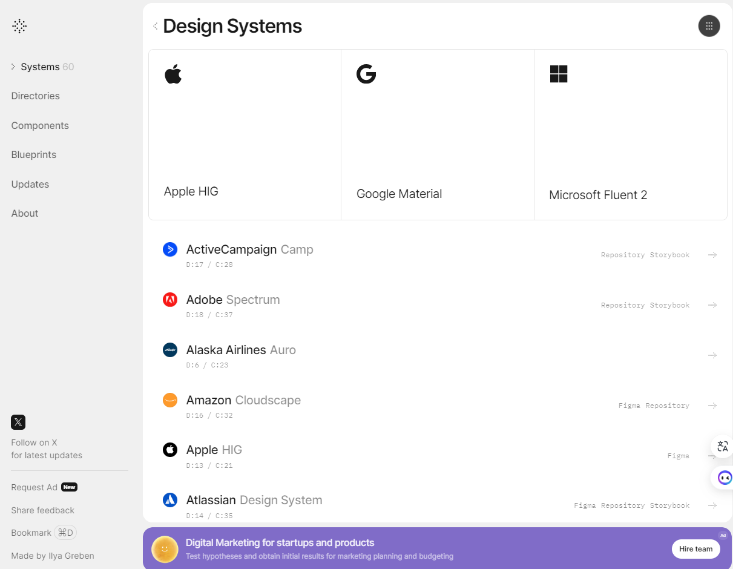The height and width of the screenshot is (569, 733).
Task: Open the grid view button at top right
Action: click(x=709, y=26)
